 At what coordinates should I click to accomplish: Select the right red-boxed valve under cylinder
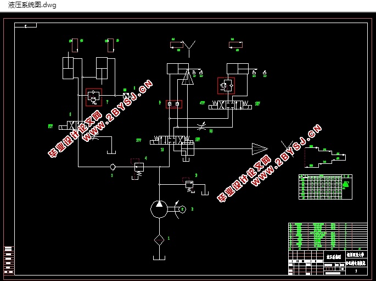[x=226, y=86]
